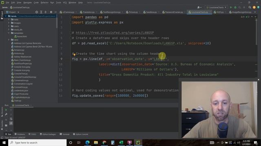Viewport: 261px width, 146px height.
Task: Open Microsoft Edge from the taskbar
Action: pos(87,142)
